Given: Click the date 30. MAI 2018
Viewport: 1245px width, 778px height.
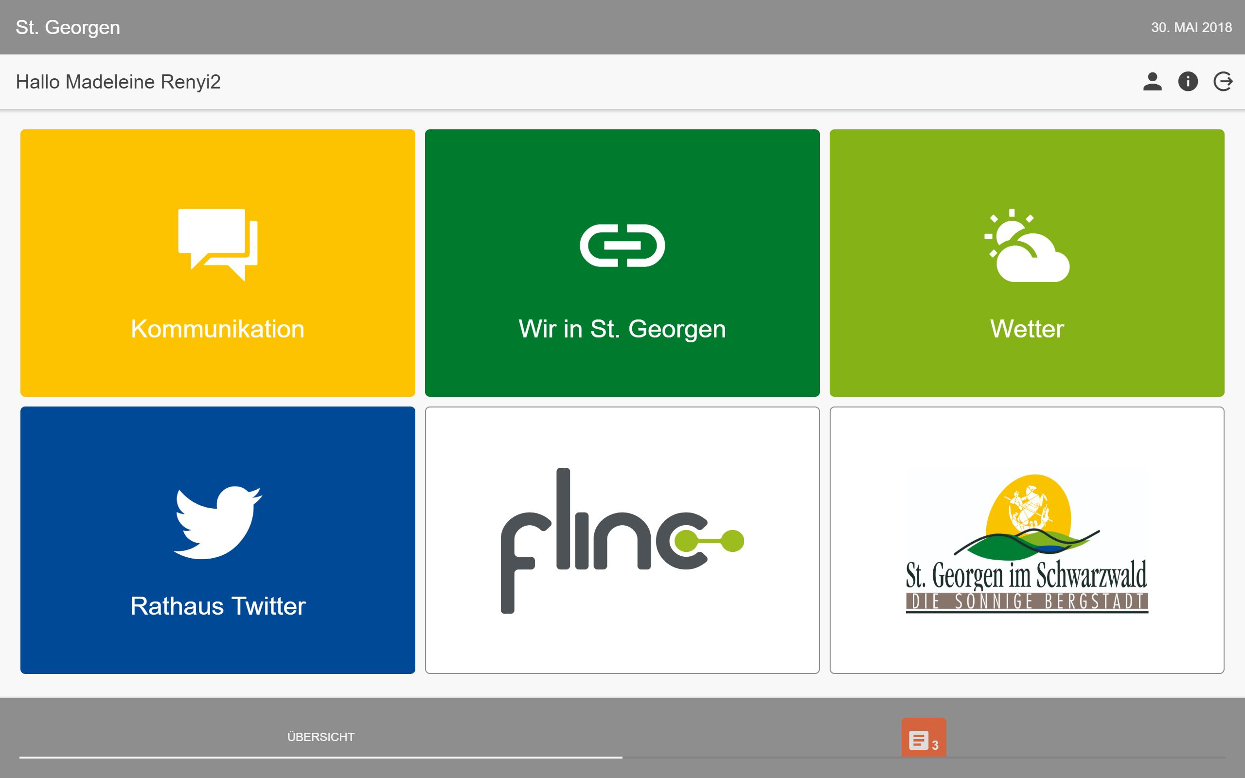Looking at the screenshot, I should tap(1192, 27).
